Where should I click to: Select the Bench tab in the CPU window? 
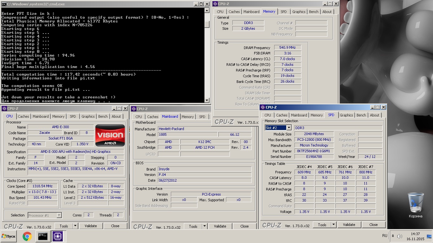(103, 116)
